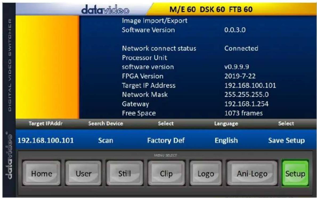Edit the 192.168.100.101 target IP field

coord(46,140)
